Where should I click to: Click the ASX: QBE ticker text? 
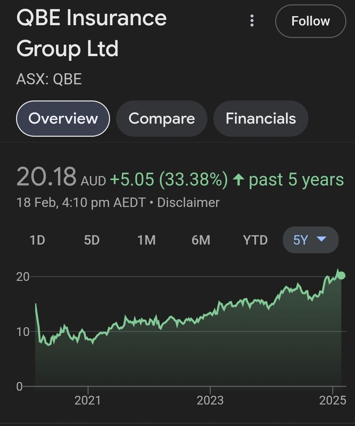click(49, 79)
